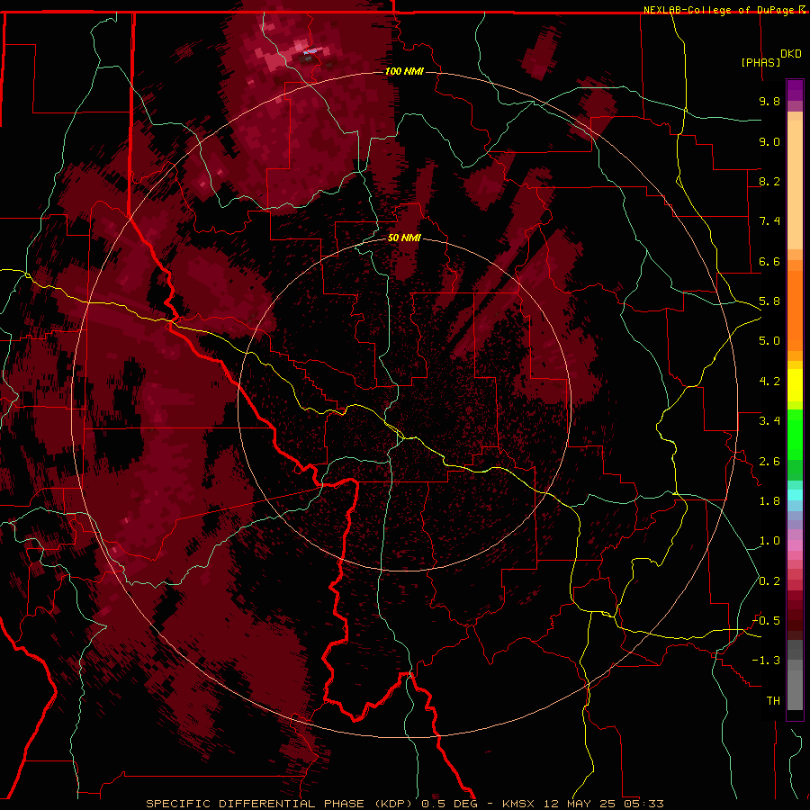This screenshot has height=810, width=810.
Task: Click the 50 NMI range ring label
Action: click(x=404, y=238)
